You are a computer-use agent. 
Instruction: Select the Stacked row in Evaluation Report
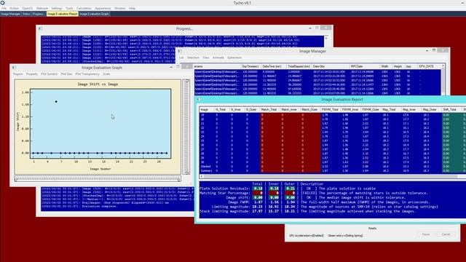333,167
